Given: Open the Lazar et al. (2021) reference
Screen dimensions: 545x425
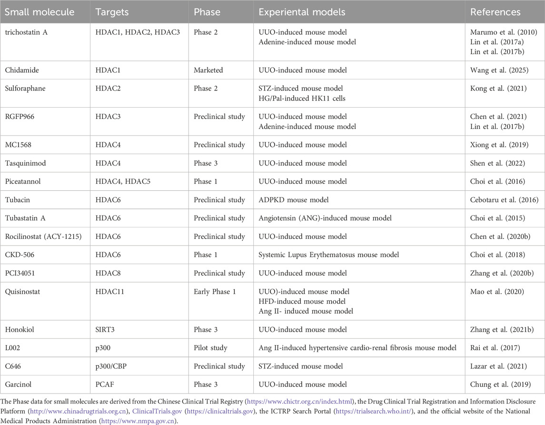Looking at the screenshot, I should 493,366.
